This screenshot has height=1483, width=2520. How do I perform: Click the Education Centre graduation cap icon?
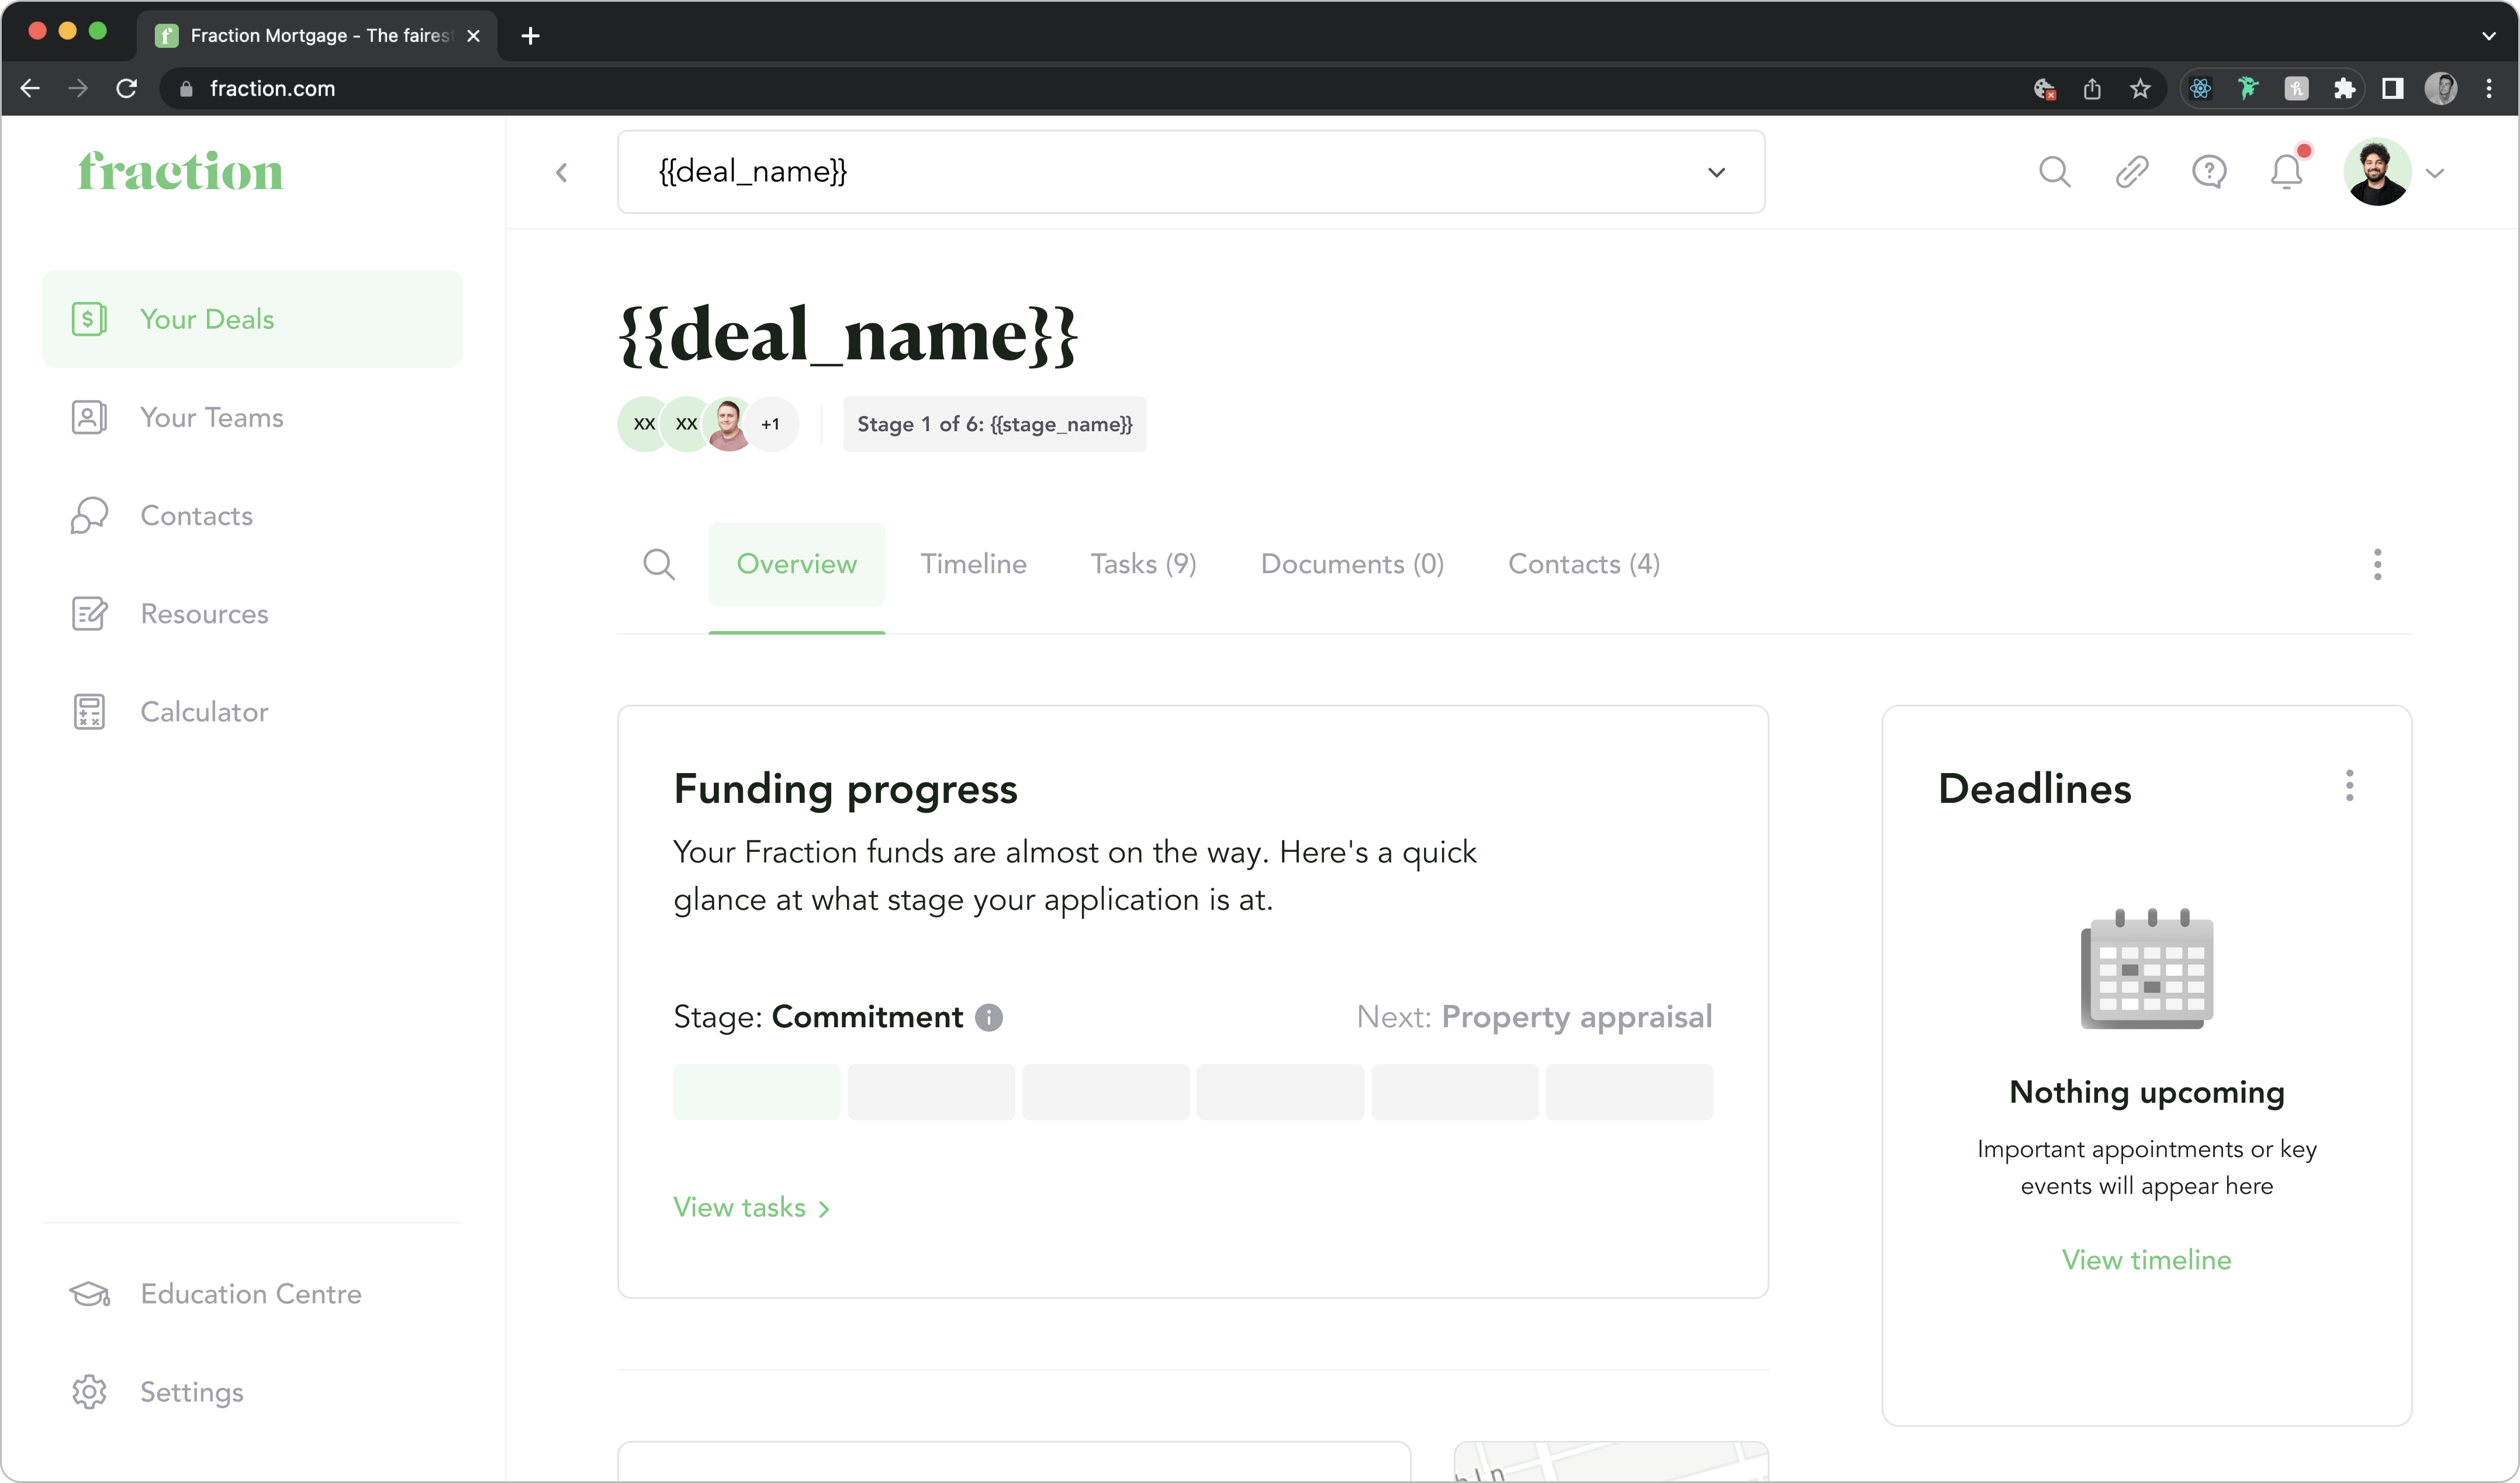(89, 1293)
